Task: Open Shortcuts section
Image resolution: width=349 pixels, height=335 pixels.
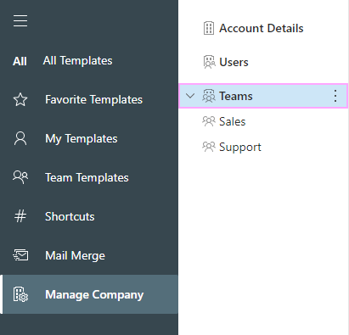Action: click(x=70, y=216)
